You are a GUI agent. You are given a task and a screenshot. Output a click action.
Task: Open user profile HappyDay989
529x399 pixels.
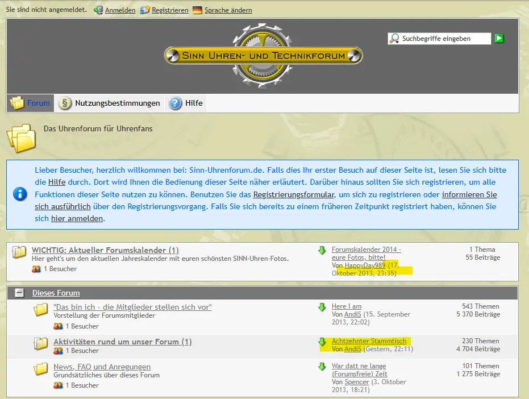365,265
